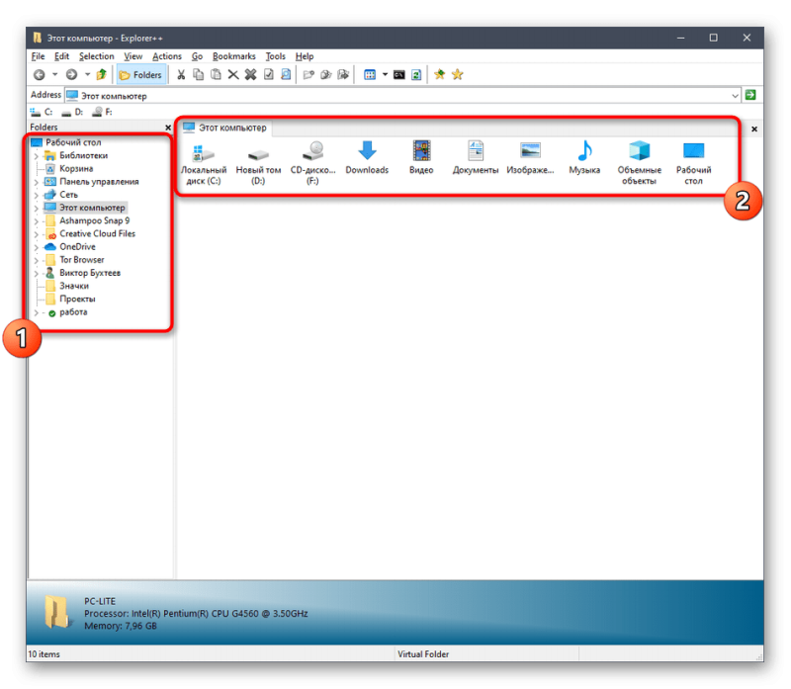The image size is (791, 689).
Task: Open Локальный диск (C:) in file pane
Action: coord(204,163)
